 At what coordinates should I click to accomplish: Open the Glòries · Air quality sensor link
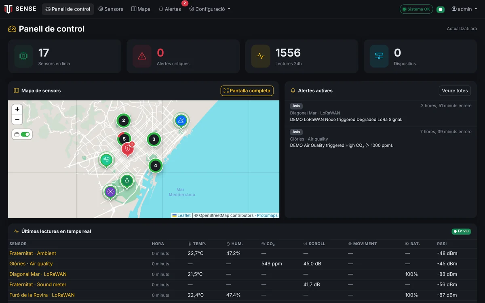point(31,264)
